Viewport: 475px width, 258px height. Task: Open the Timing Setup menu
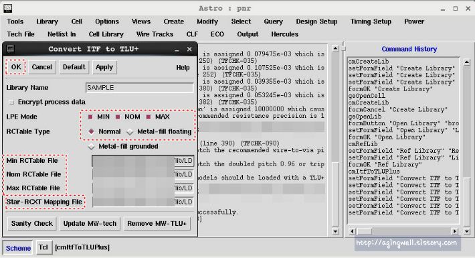371,21
